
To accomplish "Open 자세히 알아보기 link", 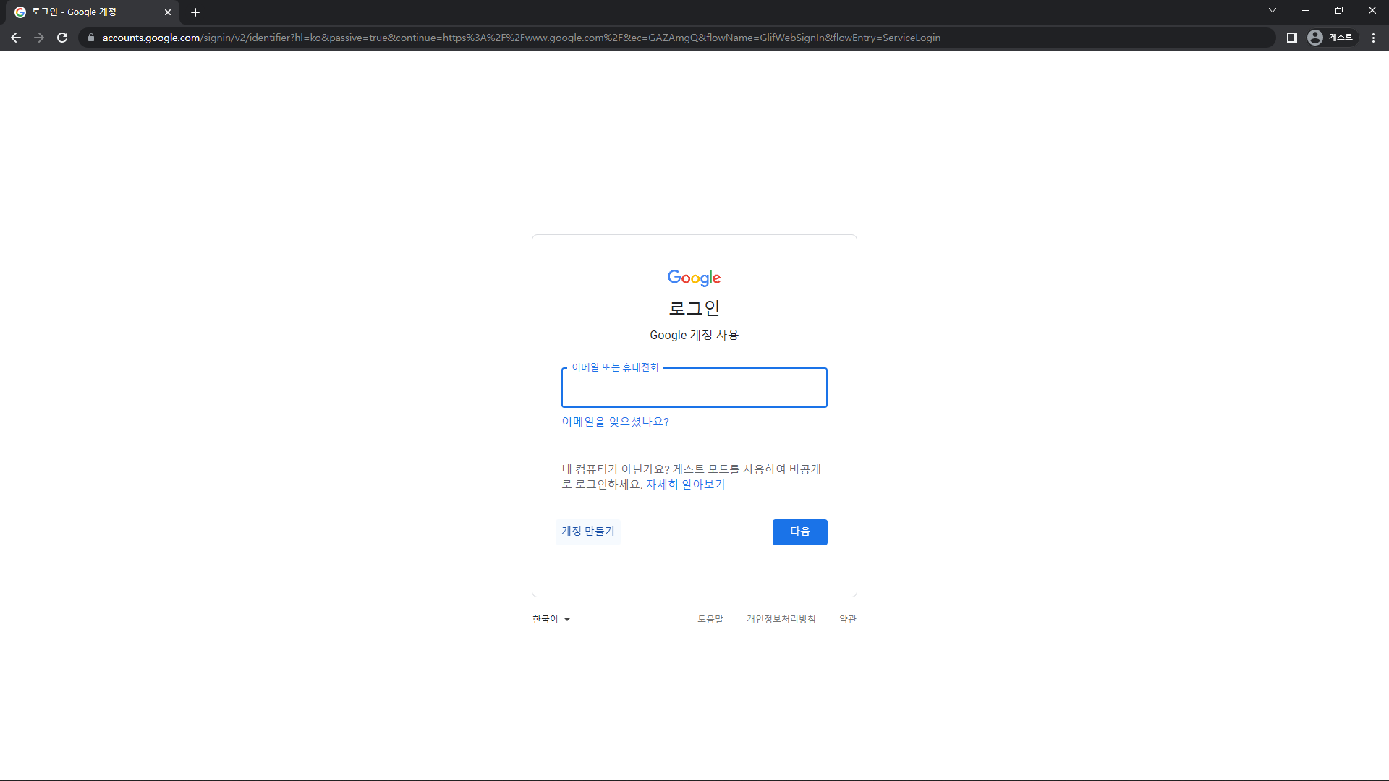I will [x=685, y=485].
